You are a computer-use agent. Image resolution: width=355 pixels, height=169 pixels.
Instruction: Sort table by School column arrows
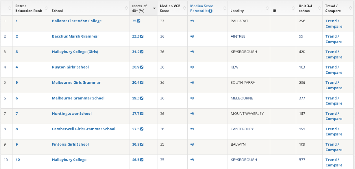coord(127,8)
